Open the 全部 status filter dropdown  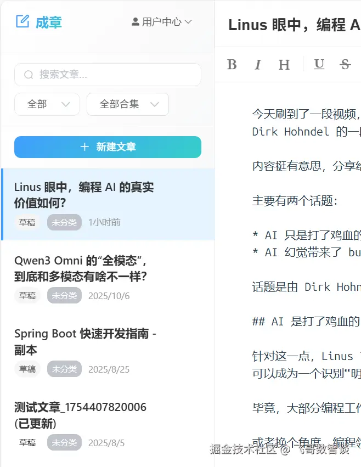[x=47, y=104]
